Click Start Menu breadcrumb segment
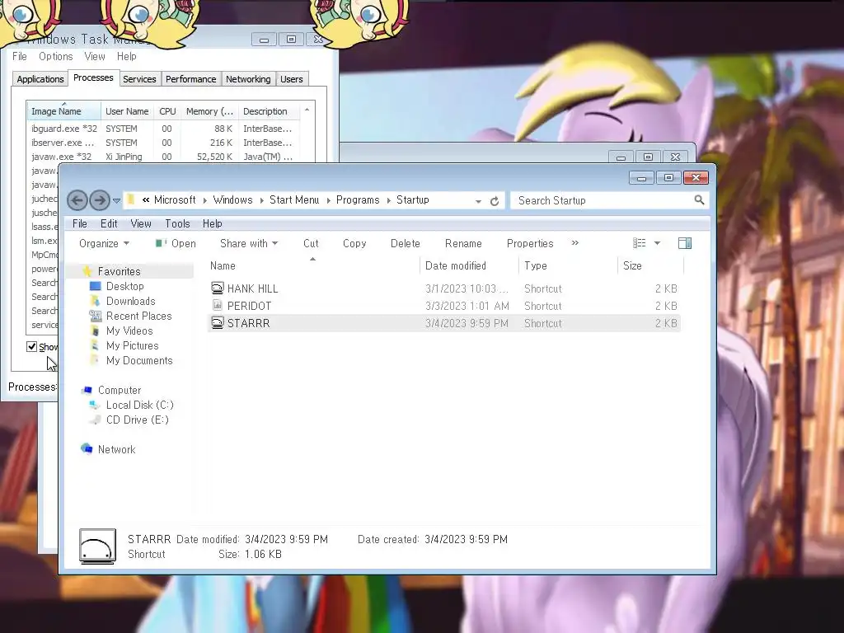The height and width of the screenshot is (633, 844). click(294, 199)
